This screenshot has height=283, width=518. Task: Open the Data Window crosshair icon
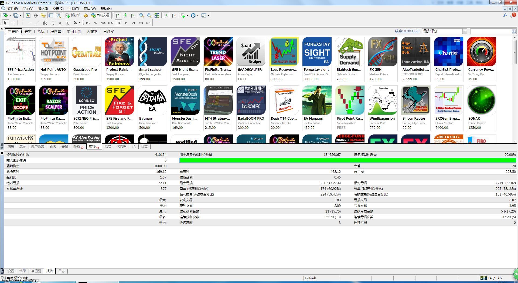click(x=36, y=15)
